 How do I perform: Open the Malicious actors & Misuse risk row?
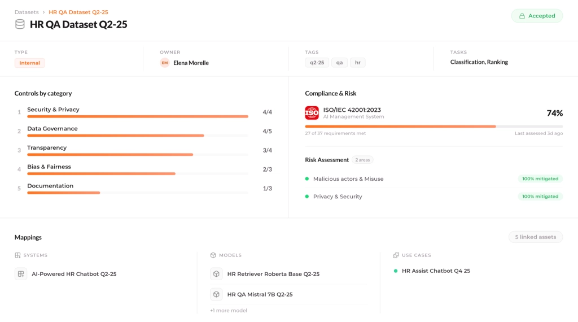point(348,179)
